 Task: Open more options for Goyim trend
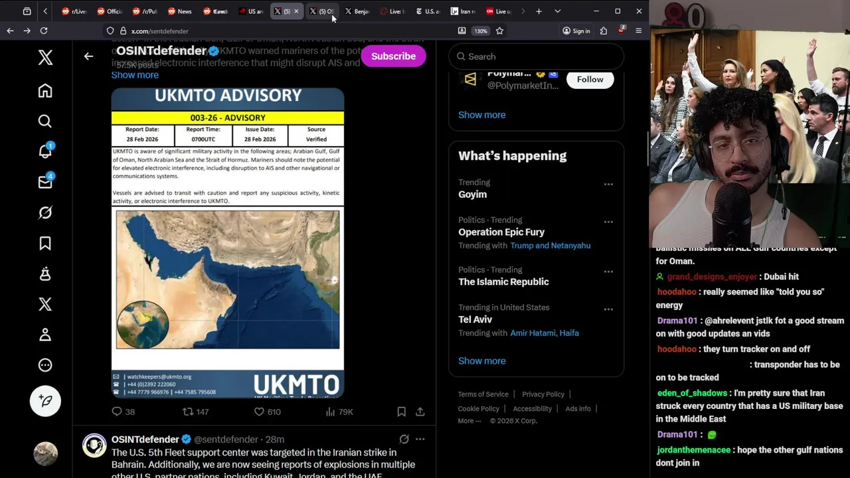click(x=608, y=184)
